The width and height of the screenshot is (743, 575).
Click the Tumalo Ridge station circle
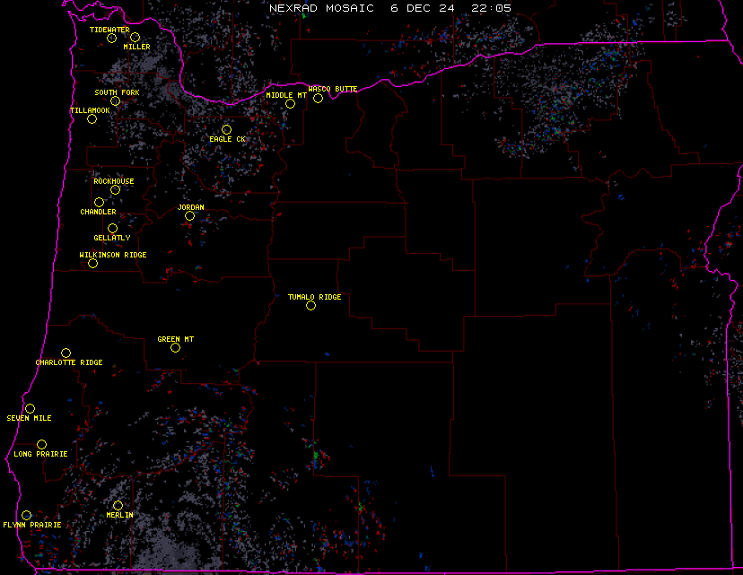[x=310, y=305]
